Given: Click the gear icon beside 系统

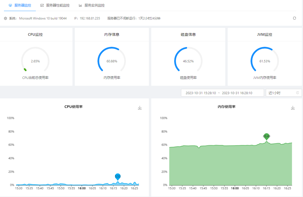Looking at the screenshot, I should click(x=6, y=18).
